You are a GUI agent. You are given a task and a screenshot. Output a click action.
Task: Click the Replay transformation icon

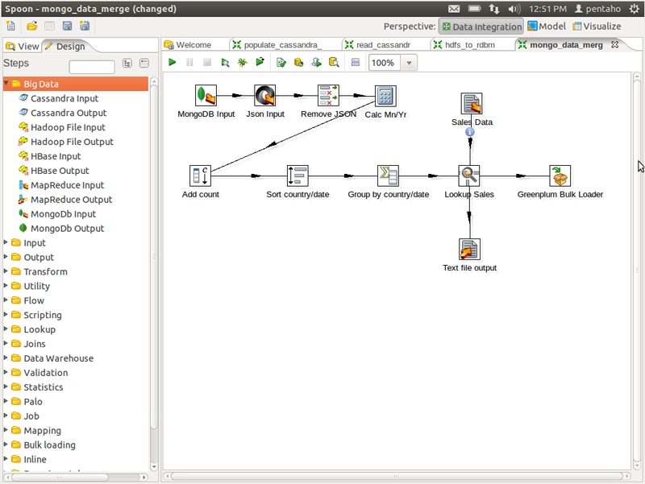[260, 62]
